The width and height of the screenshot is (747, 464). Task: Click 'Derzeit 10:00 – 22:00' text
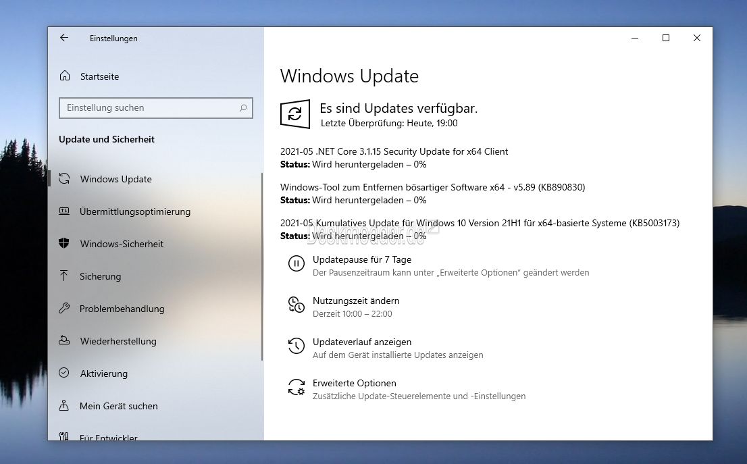pos(352,314)
